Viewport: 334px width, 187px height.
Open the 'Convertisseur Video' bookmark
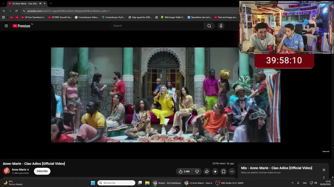pos(87,17)
